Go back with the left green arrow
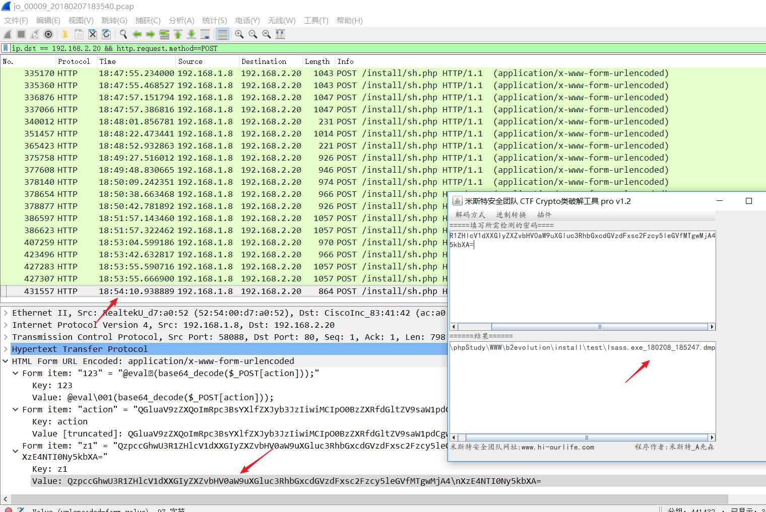 [x=137, y=34]
